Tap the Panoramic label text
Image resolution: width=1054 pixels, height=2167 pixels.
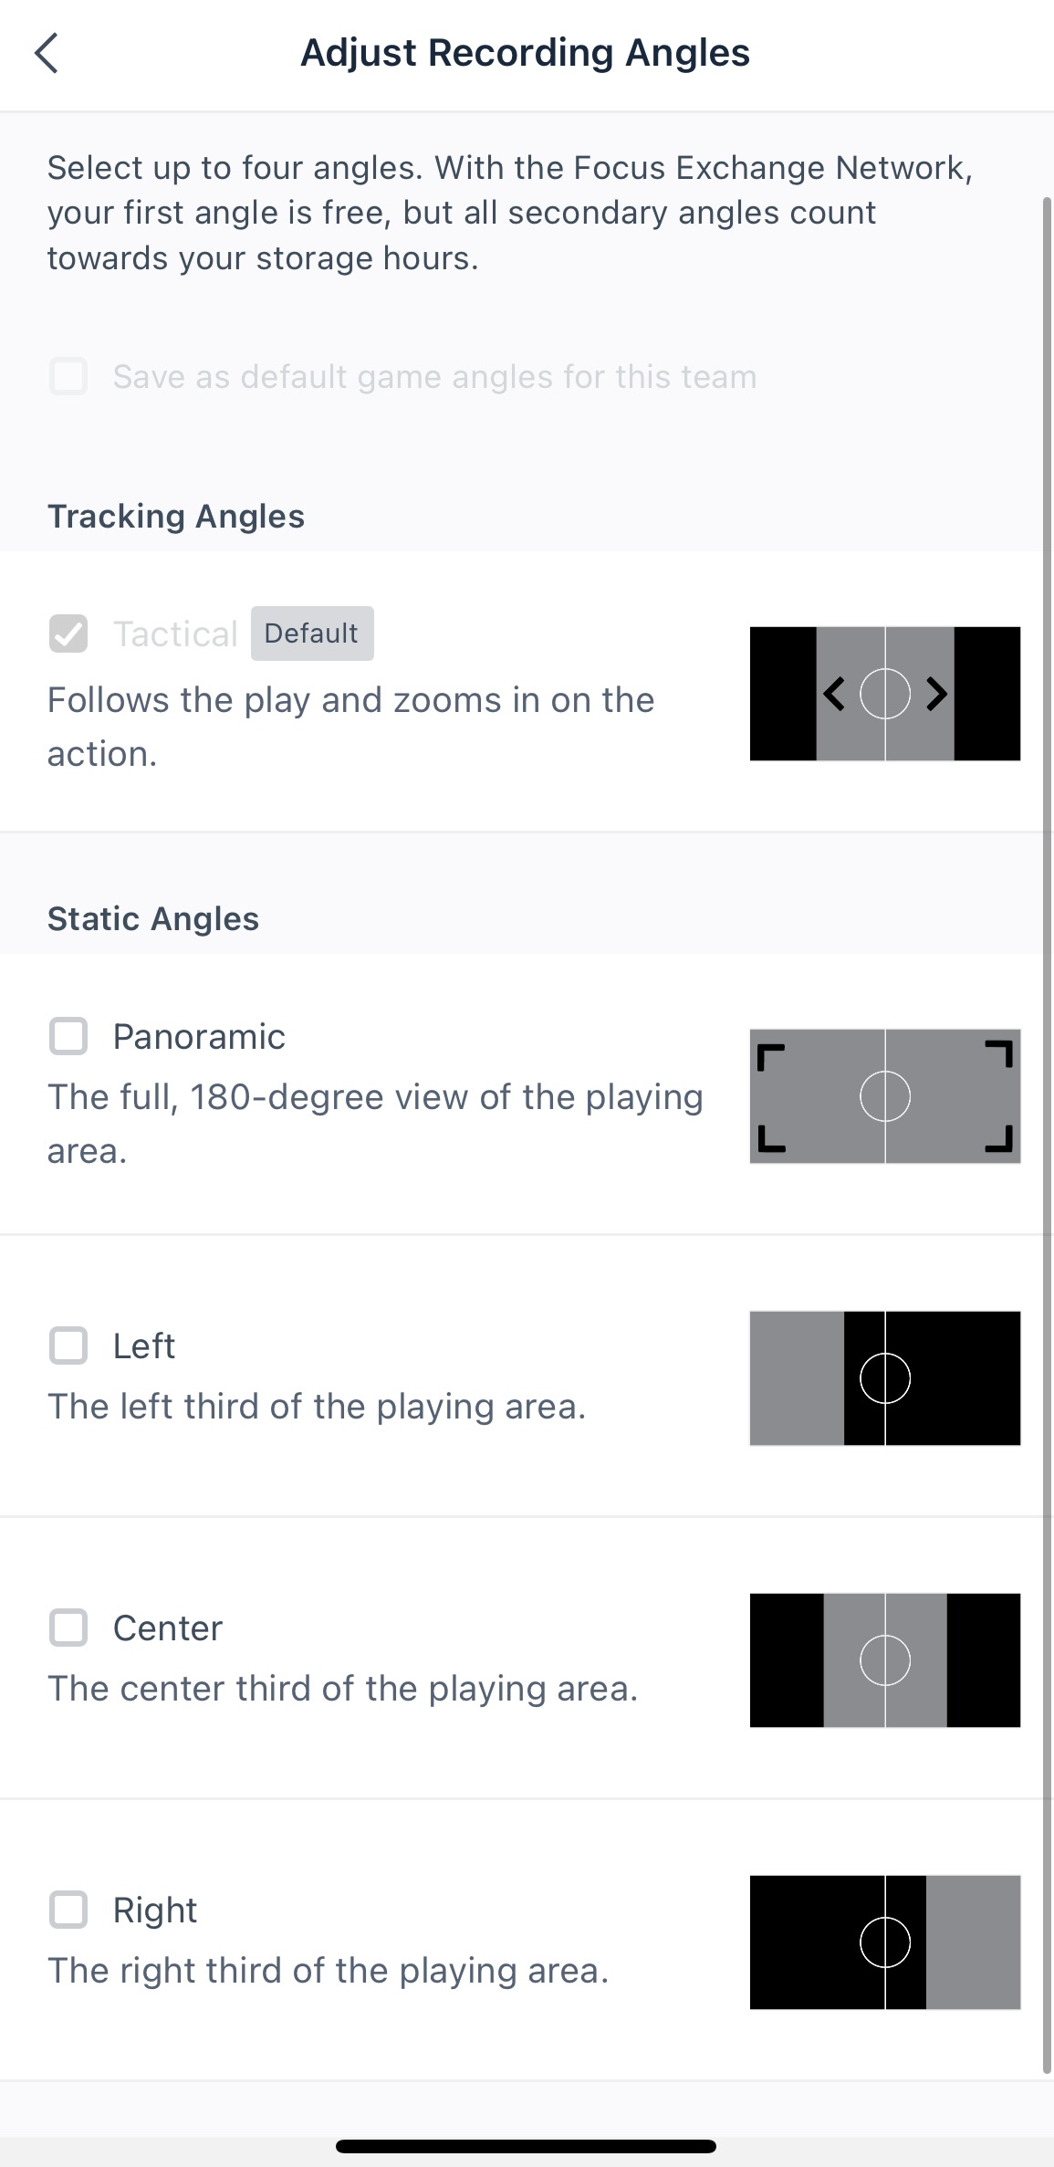199,1036
